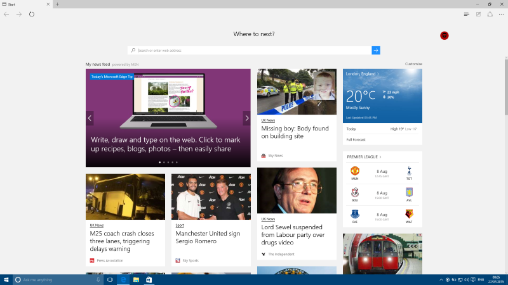This screenshot has width=508, height=285.
Task: Click the Cortana Ask me anything box
Action: (x=58, y=280)
